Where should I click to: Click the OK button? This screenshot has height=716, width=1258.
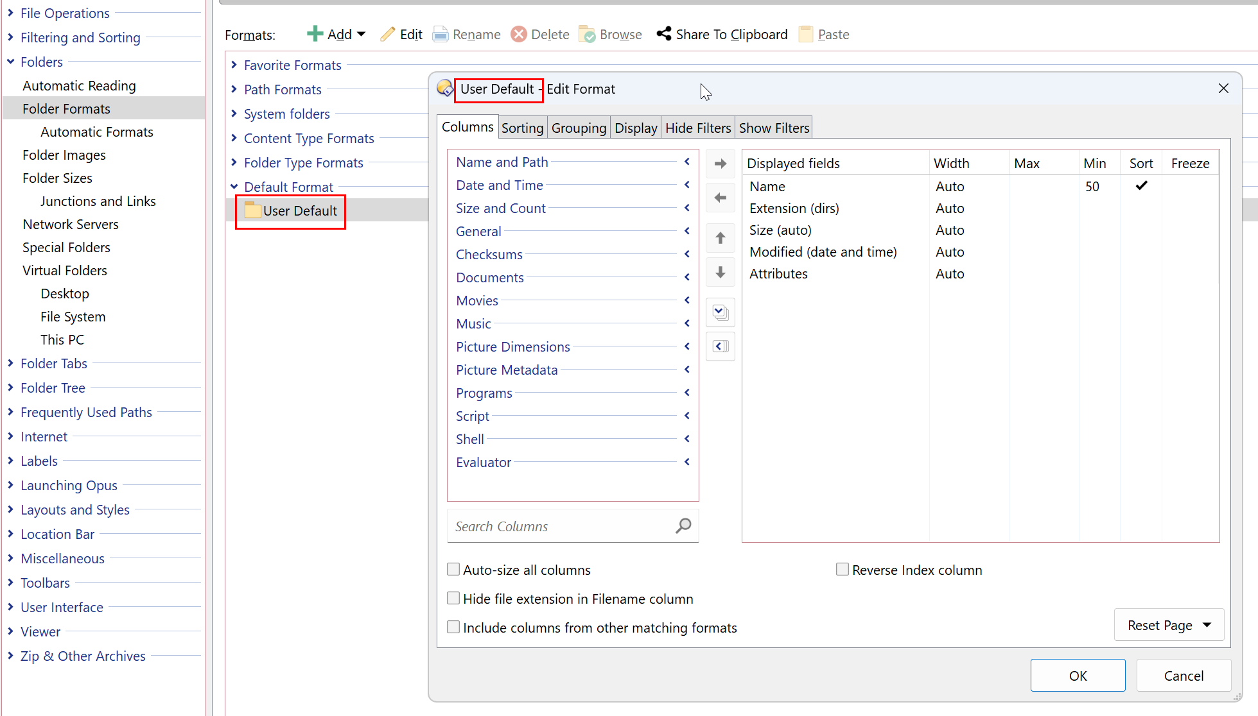[x=1078, y=676]
